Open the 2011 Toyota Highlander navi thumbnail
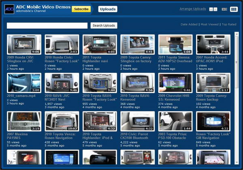This screenshot has width=243, height=170. click(100, 44)
